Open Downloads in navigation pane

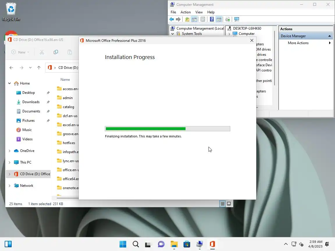point(31,102)
